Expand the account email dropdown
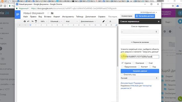The image size is (182, 102). pos(148,12)
